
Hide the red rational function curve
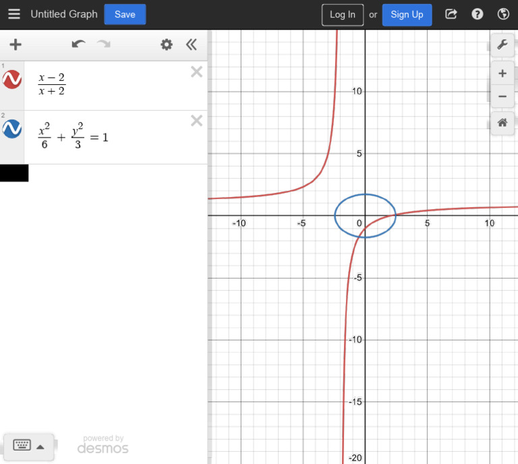pos(12,80)
